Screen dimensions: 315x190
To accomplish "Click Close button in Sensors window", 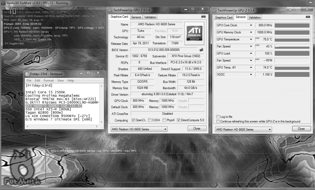I will coord(301,129).
